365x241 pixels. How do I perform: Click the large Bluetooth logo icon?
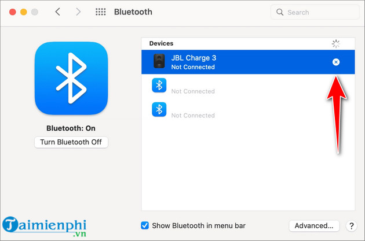[x=71, y=78]
